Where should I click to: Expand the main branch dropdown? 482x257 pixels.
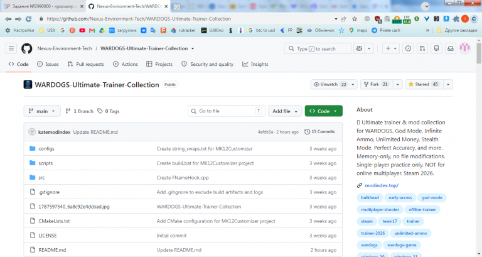42,111
